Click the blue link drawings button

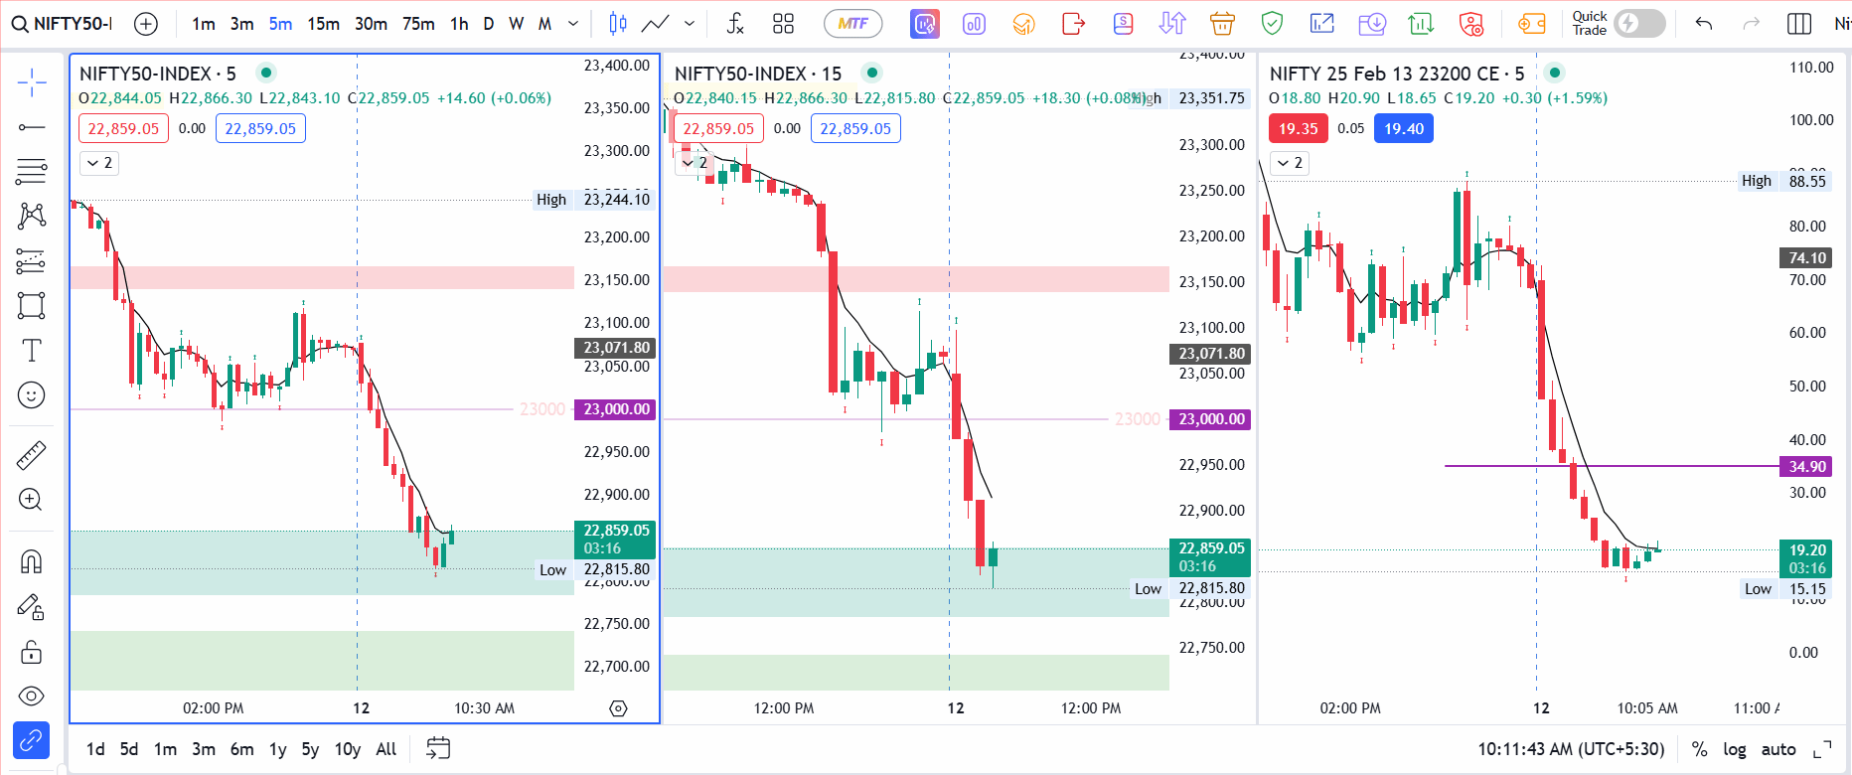(x=31, y=740)
